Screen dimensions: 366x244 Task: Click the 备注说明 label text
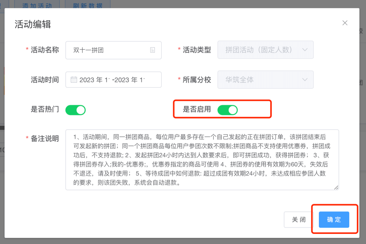point(45,139)
